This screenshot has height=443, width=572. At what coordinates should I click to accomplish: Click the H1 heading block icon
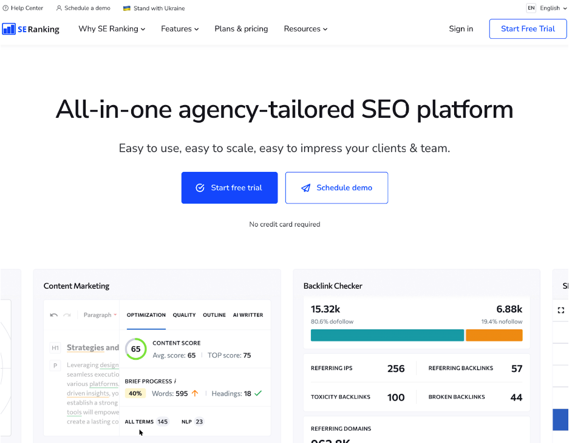tap(55, 348)
